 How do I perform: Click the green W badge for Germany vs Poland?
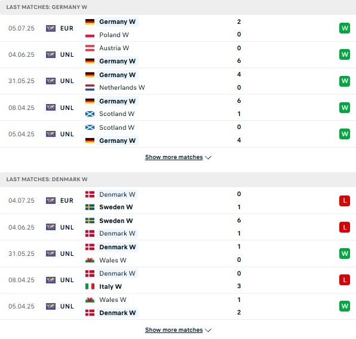[345, 28]
